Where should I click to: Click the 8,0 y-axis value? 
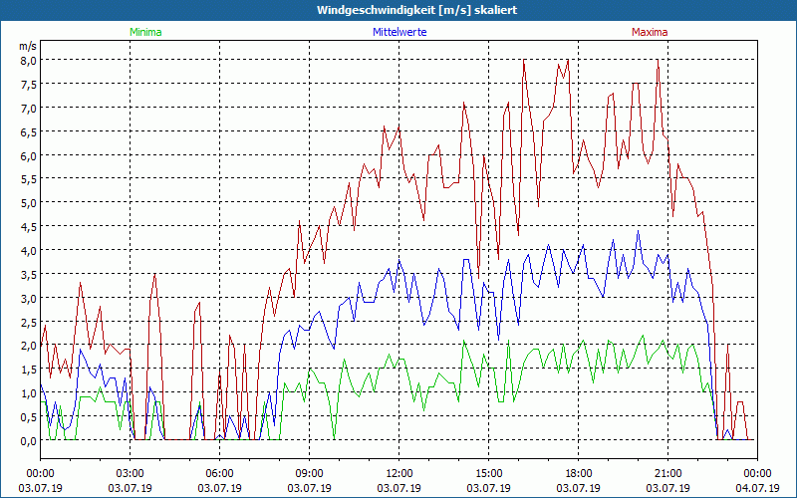(x=28, y=60)
